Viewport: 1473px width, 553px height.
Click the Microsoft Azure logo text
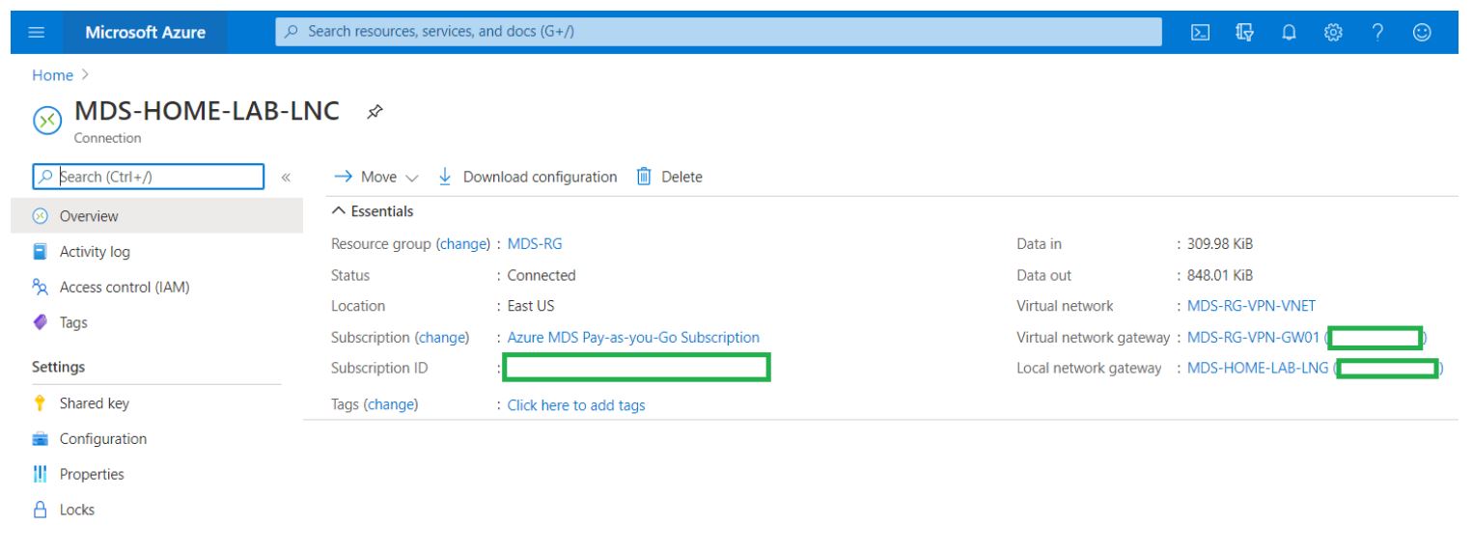click(x=145, y=32)
